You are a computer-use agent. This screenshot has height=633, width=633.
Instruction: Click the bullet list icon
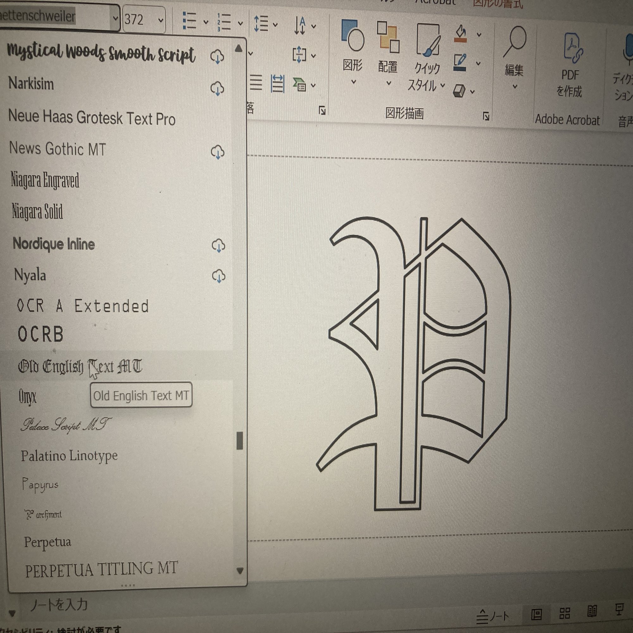pos(189,21)
